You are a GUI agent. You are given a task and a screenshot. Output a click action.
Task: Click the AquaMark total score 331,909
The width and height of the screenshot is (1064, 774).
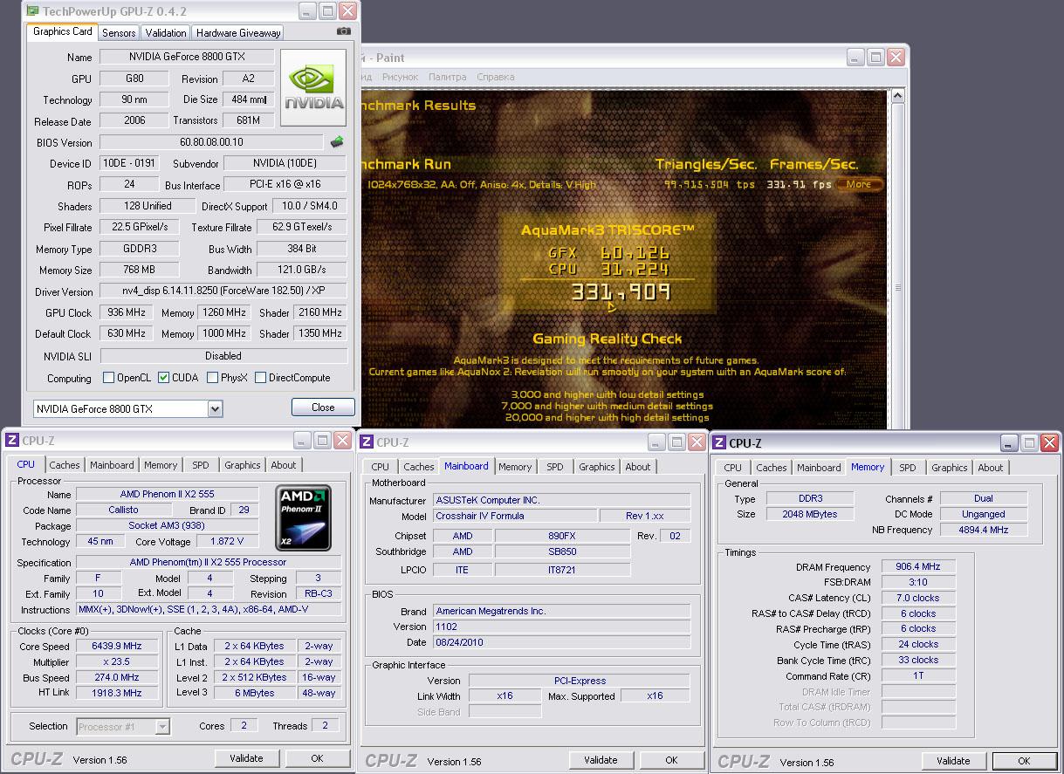621,291
